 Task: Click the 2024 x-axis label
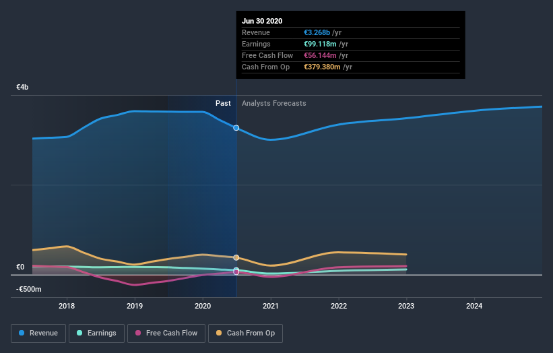point(474,306)
